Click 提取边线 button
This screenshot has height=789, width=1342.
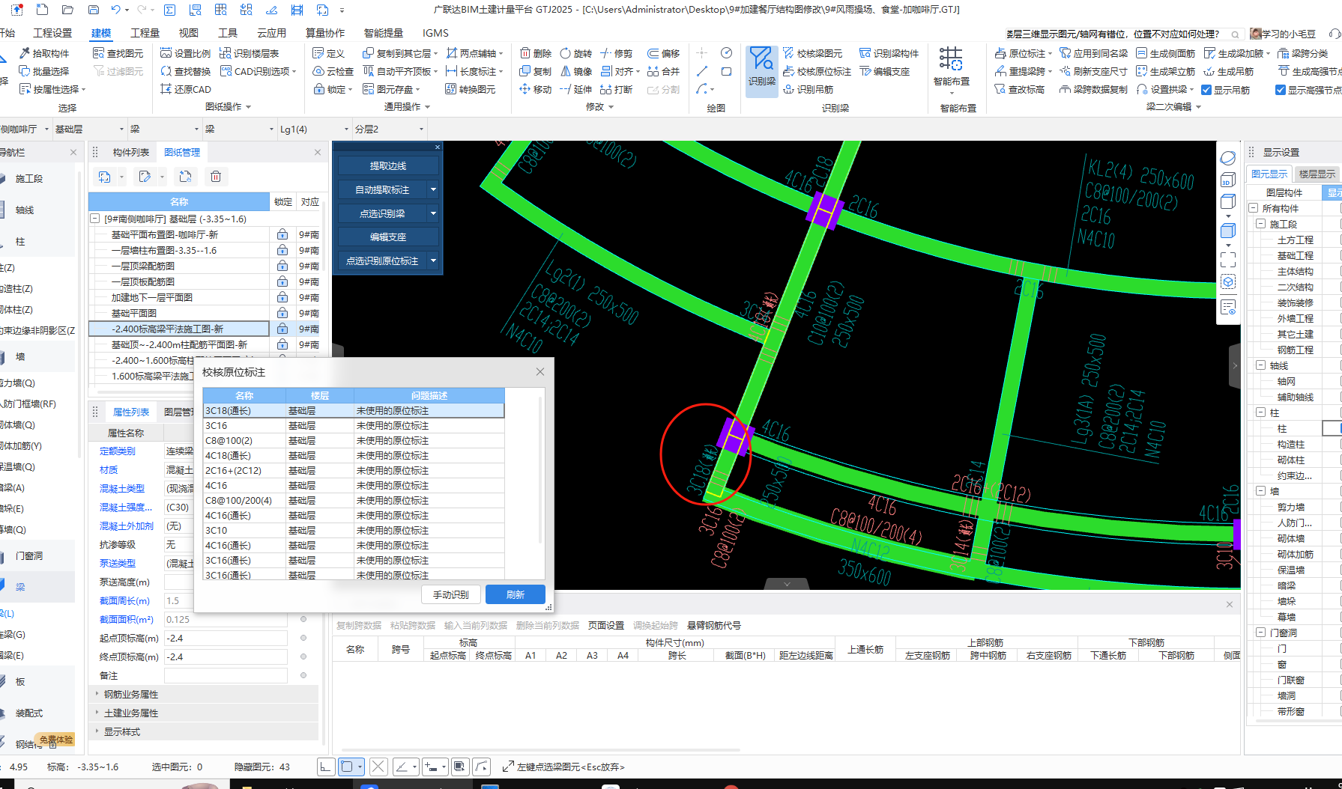pos(387,165)
